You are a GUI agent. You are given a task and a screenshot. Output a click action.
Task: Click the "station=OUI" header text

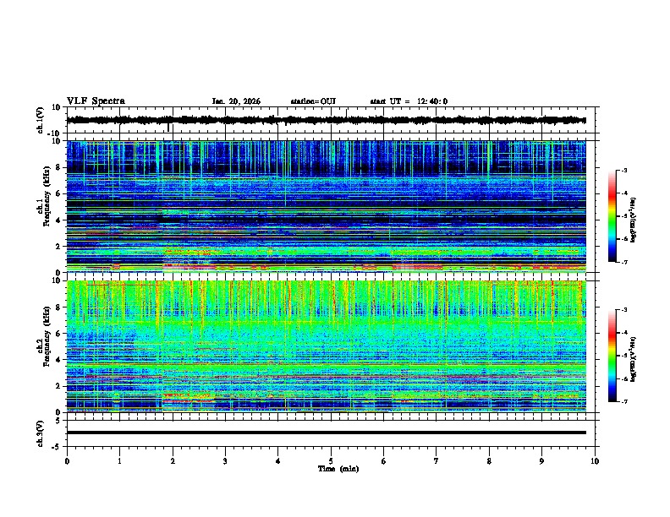point(313,101)
